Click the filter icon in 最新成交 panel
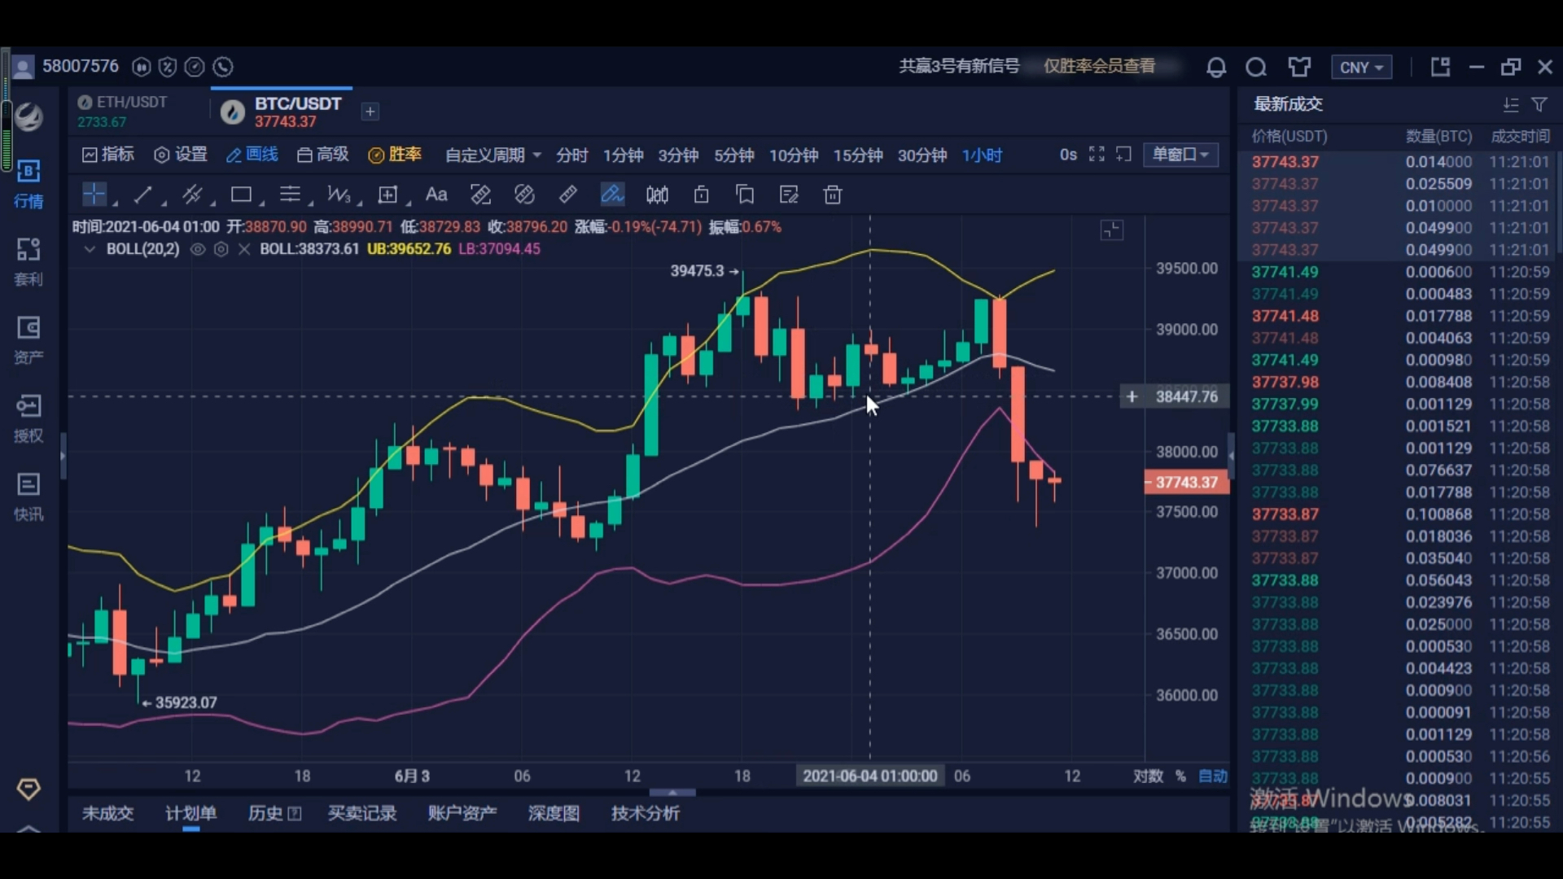The image size is (1563, 879). 1539,104
